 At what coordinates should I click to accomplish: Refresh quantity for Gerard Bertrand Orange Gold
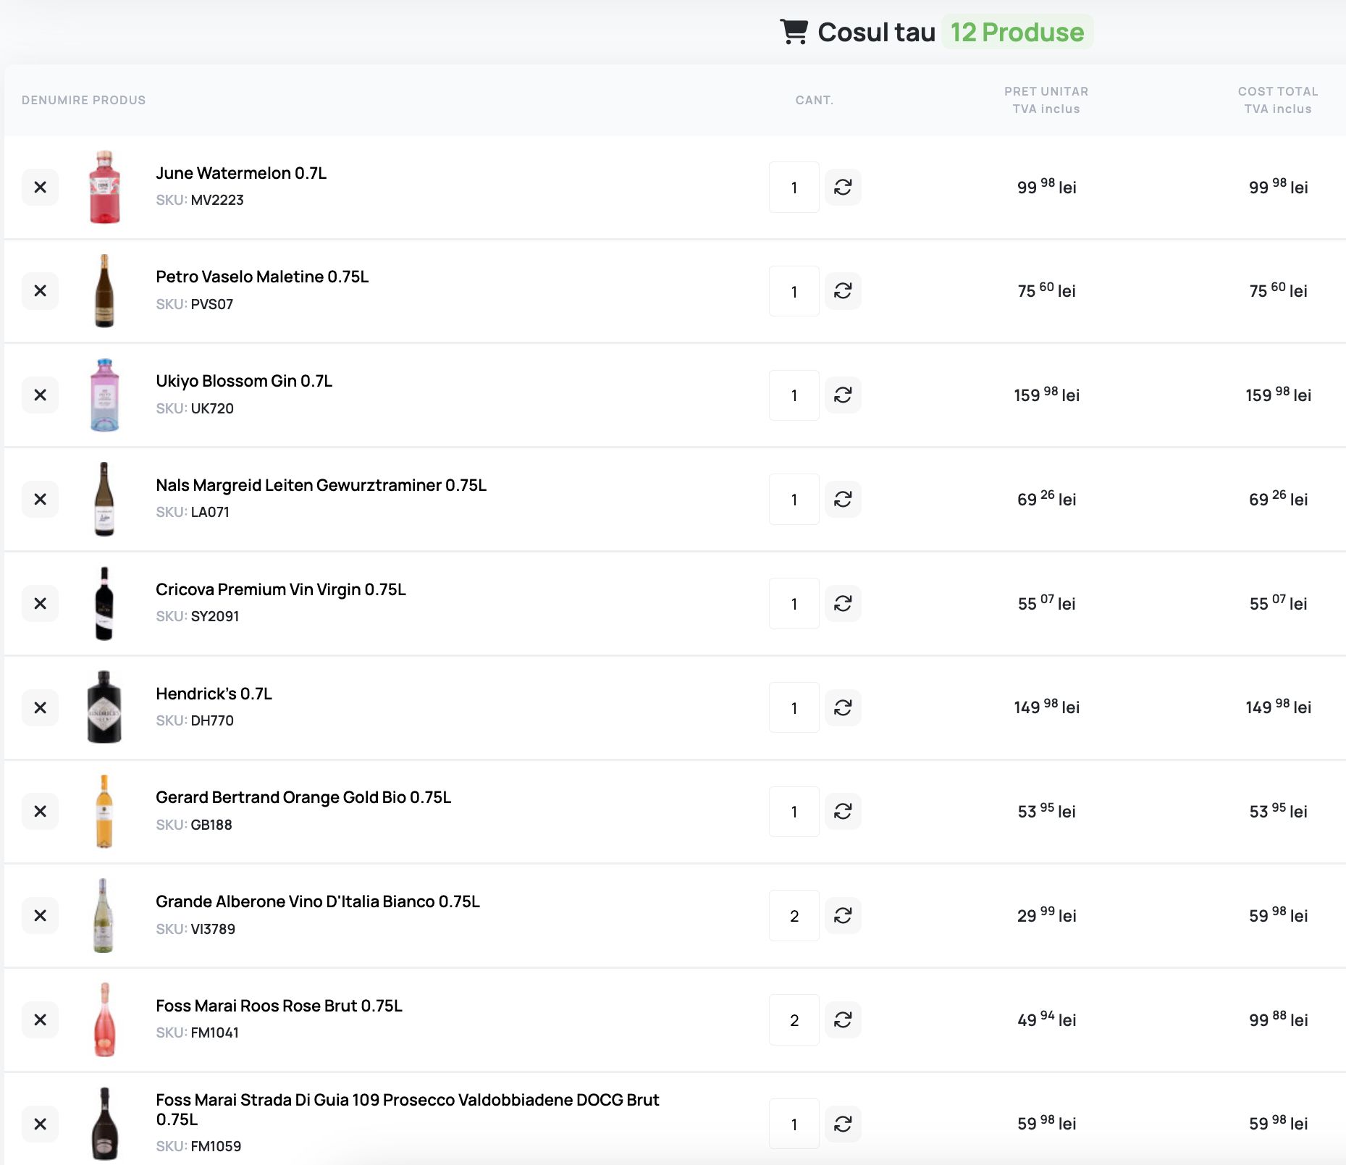(x=843, y=812)
